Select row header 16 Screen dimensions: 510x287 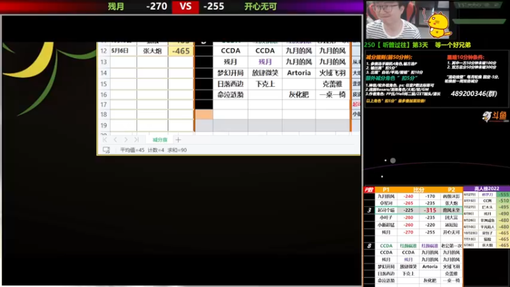point(104,94)
